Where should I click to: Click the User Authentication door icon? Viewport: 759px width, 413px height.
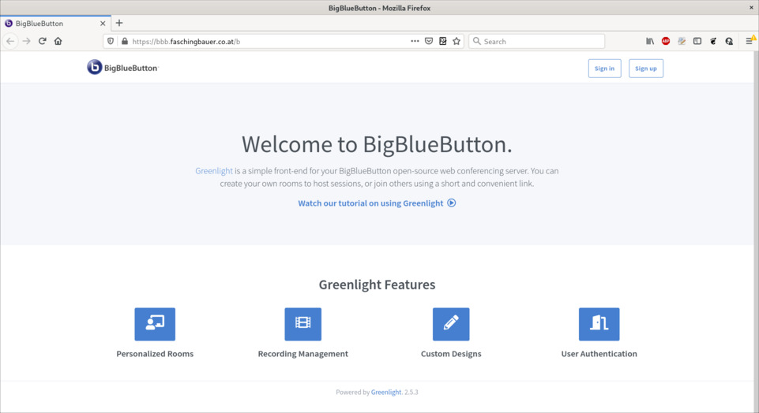(x=599, y=324)
